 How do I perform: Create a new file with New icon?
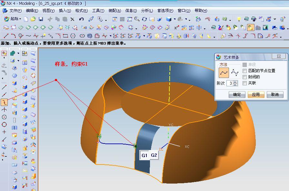pyautogui.click(x=26, y=19)
